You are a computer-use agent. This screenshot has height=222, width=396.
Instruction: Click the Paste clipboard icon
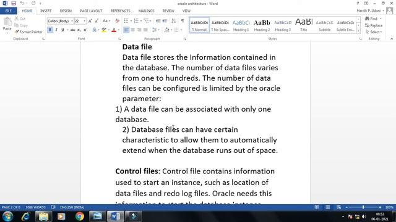[7, 22]
